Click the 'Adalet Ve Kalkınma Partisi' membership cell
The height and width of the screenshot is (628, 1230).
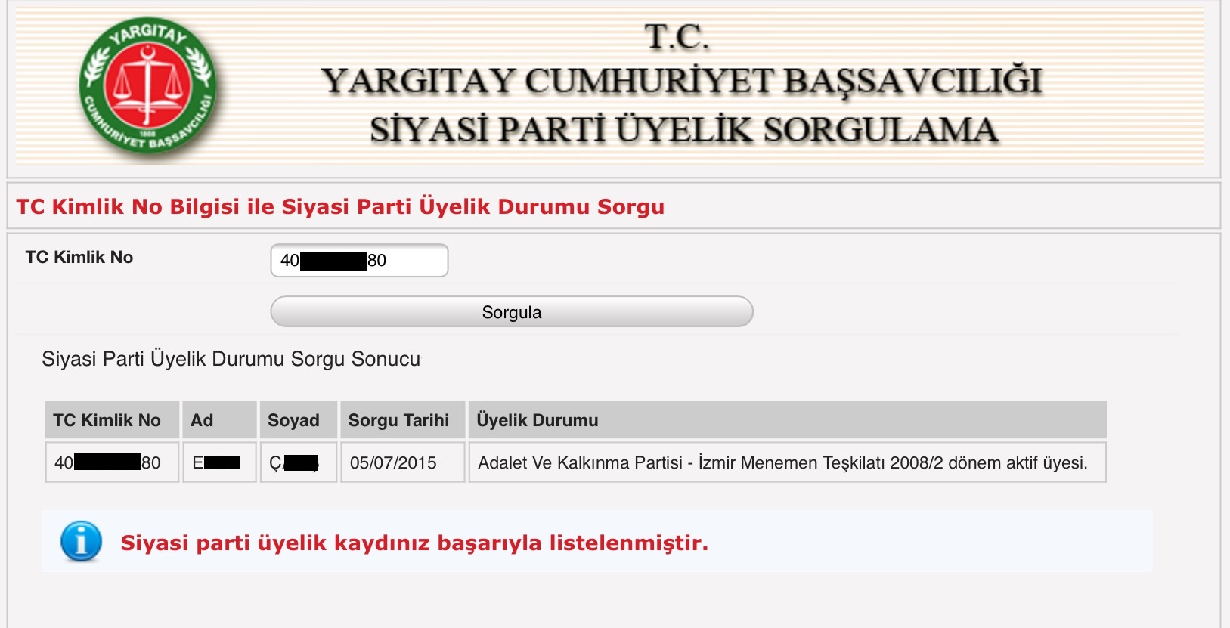click(x=788, y=462)
